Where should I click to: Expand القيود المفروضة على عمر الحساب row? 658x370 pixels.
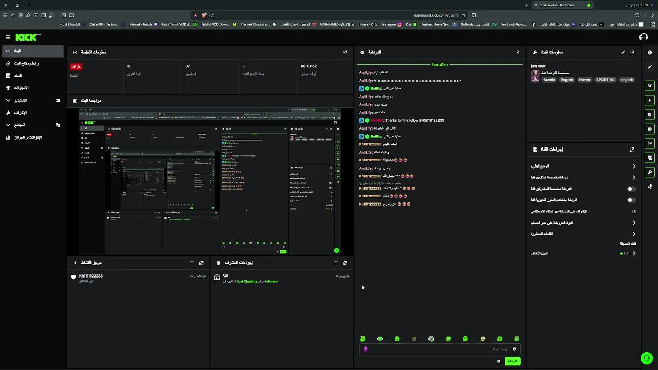pos(583,223)
